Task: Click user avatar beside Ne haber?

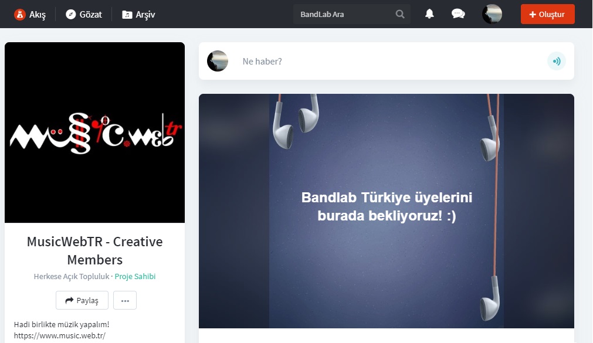Action: click(x=218, y=61)
